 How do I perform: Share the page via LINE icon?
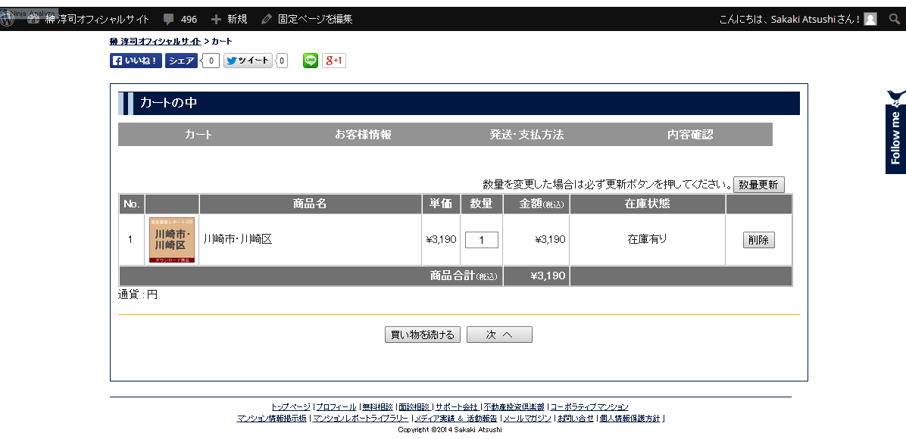(x=310, y=61)
